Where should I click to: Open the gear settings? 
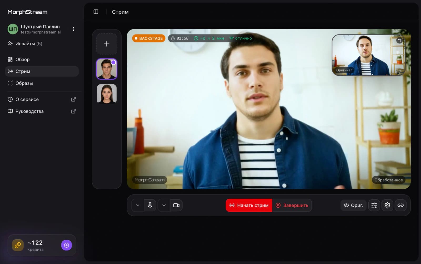pos(387,205)
